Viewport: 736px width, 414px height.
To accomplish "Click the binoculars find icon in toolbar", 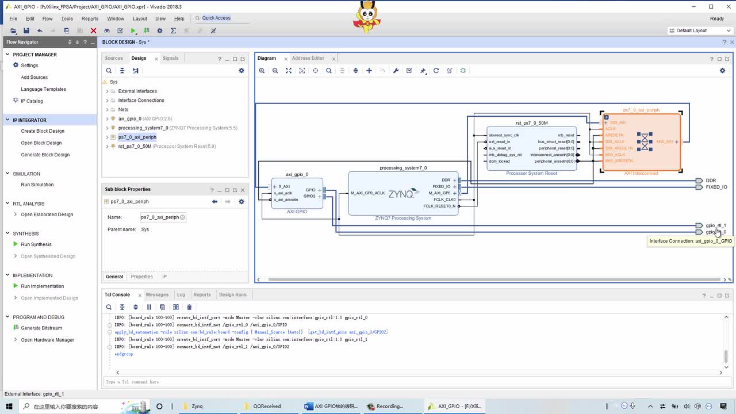I will tap(107, 30).
